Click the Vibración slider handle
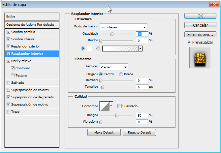 click(x=101, y=122)
